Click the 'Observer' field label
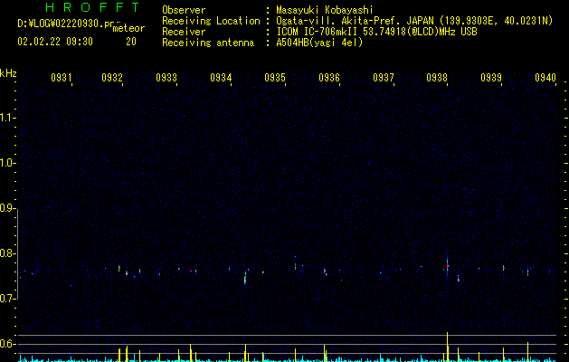Image resolution: width=569 pixels, height=362 pixels. (184, 10)
